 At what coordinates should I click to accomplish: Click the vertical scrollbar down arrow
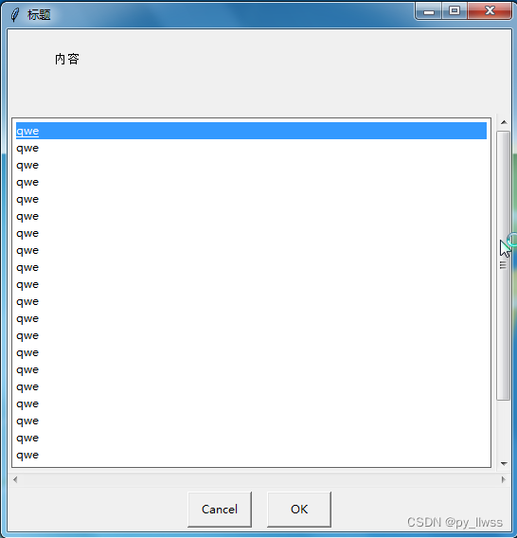click(x=504, y=463)
